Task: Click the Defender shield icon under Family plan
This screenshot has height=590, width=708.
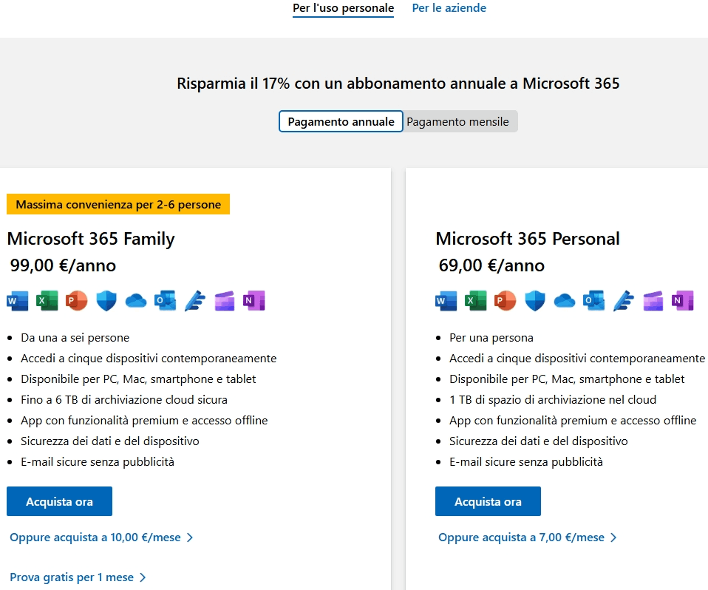Action: (106, 301)
